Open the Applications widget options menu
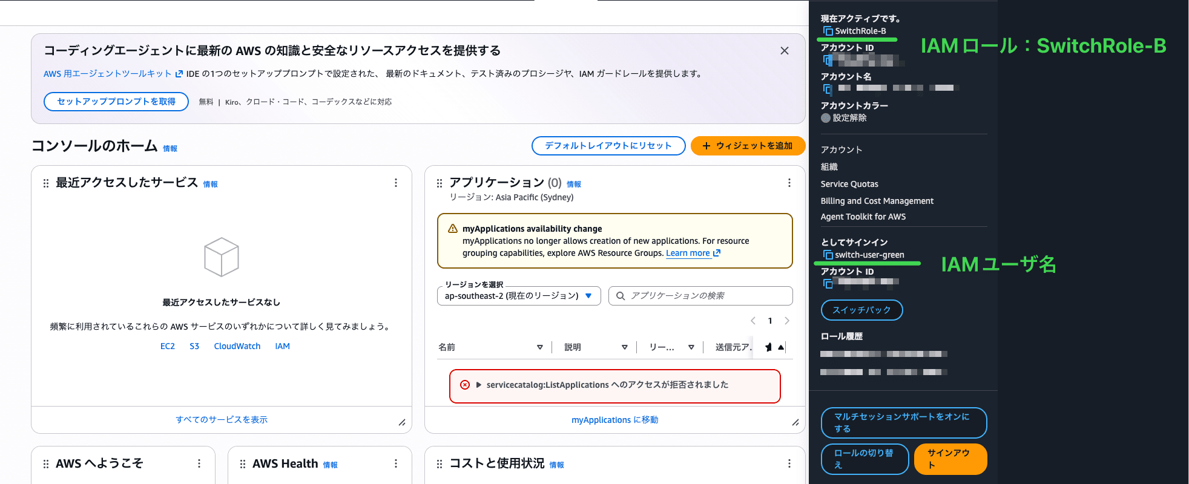The image size is (1189, 484). point(789,183)
